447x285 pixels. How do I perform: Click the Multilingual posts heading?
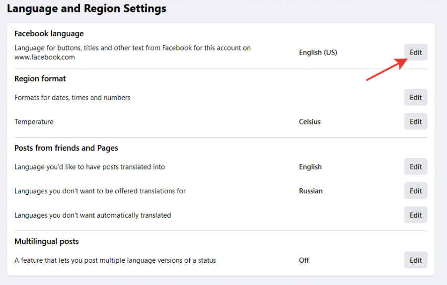coord(47,241)
